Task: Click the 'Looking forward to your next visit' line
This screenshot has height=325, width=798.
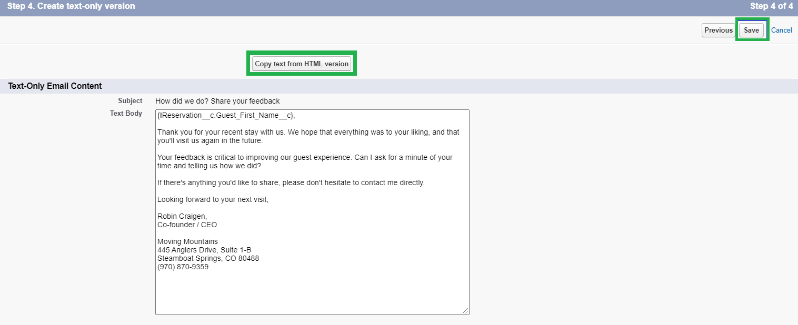Action: [x=213, y=199]
